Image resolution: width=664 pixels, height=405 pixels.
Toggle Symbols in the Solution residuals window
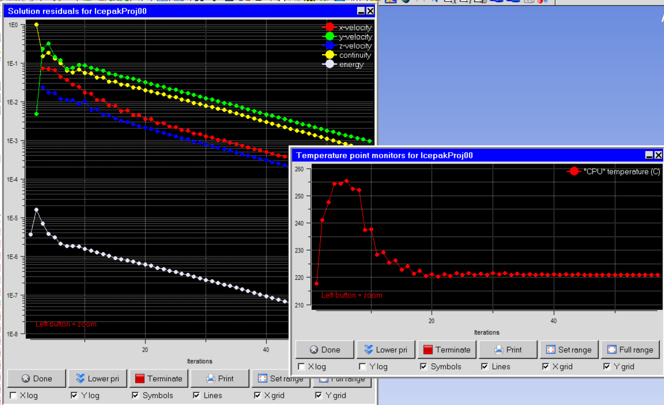(136, 395)
